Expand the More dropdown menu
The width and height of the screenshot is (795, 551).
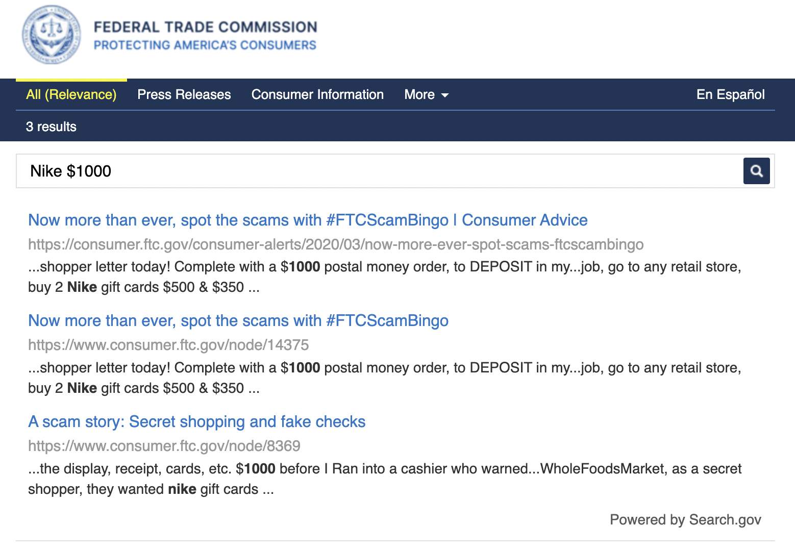tap(427, 95)
